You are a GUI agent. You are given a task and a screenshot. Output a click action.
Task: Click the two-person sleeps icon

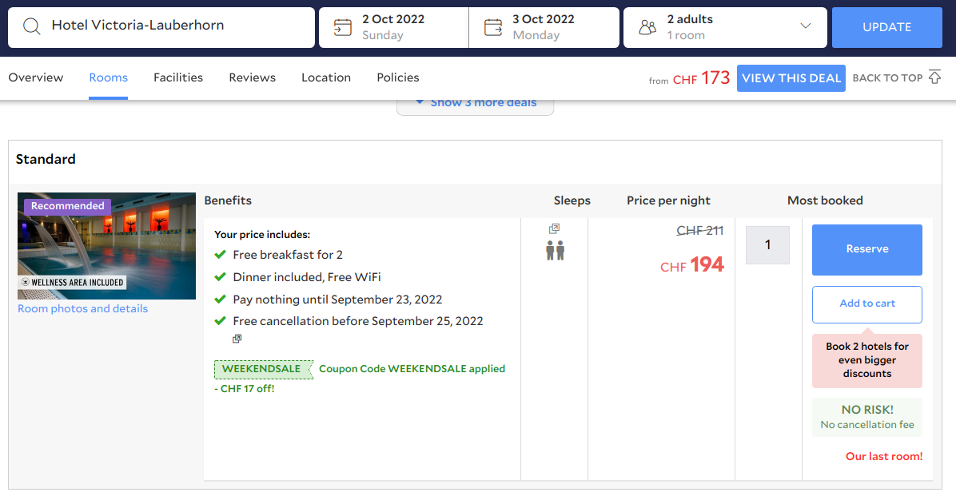[555, 251]
